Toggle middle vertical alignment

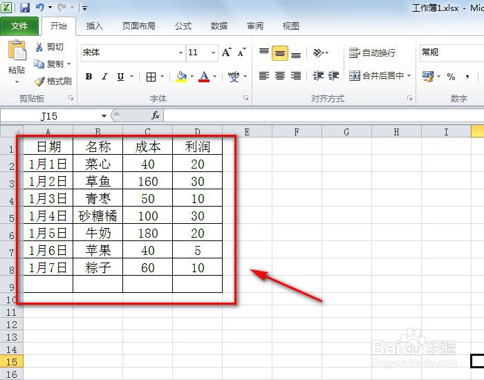(280, 53)
